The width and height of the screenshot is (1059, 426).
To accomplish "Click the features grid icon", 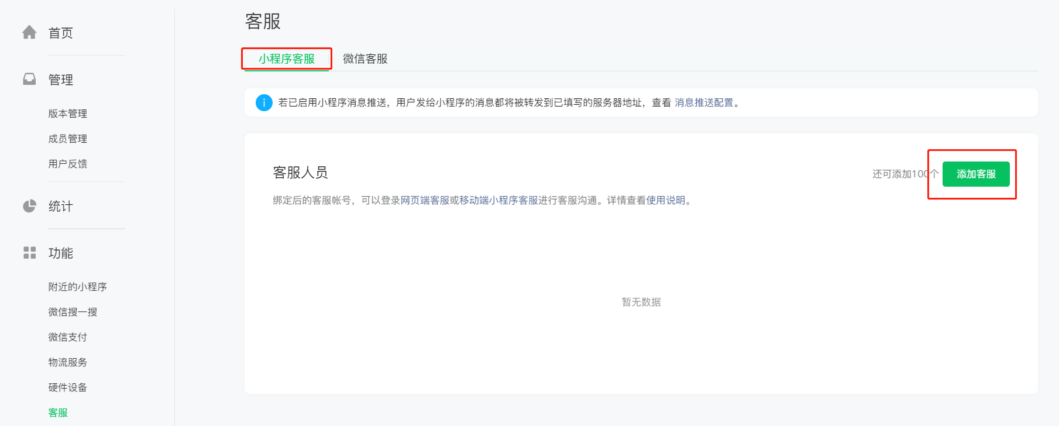I will (29, 253).
